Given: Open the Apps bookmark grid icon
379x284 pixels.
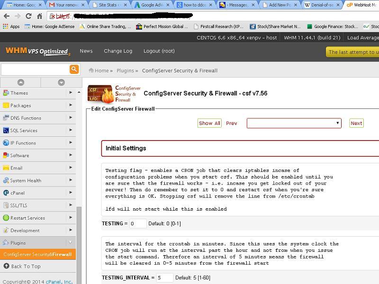Looking at the screenshot, I should coord(5,27).
